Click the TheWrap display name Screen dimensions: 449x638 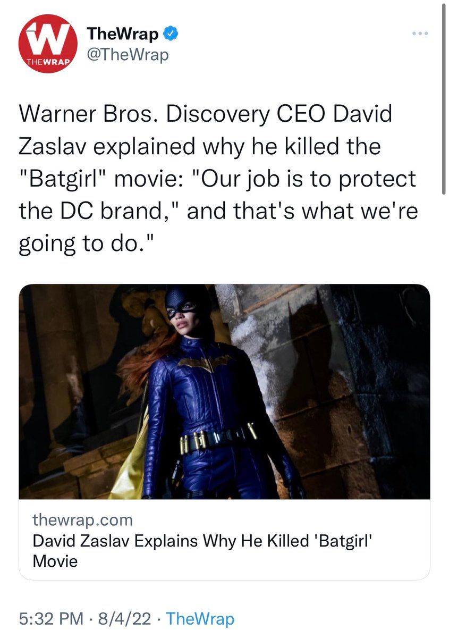tap(123, 35)
